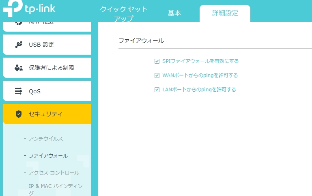
Task: Click the WANポートからのpingを許可する label
Action: [x=200, y=75]
